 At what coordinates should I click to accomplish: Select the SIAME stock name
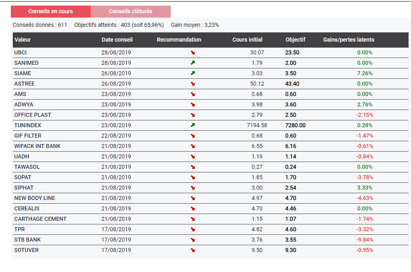click(22, 74)
